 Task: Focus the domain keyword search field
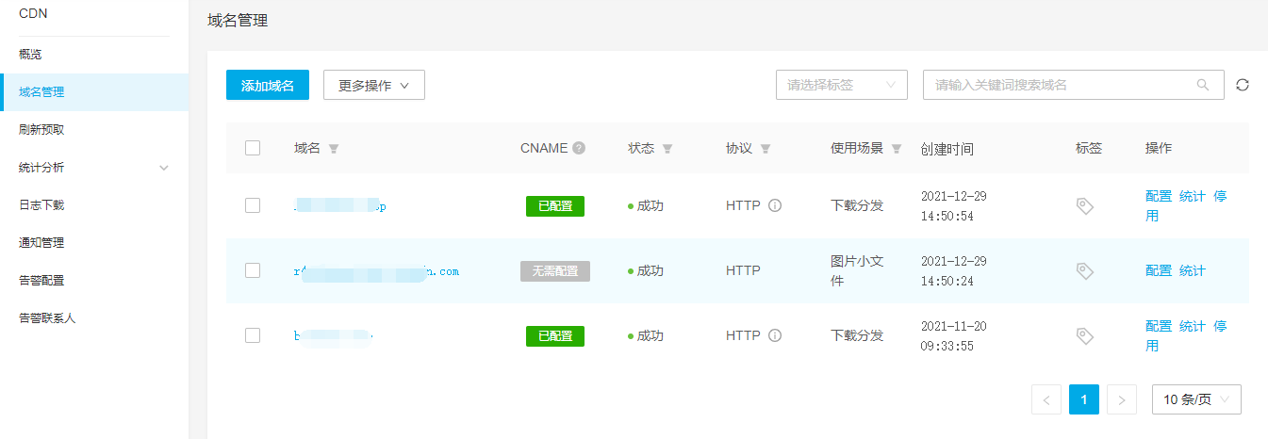[x=1061, y=85]
